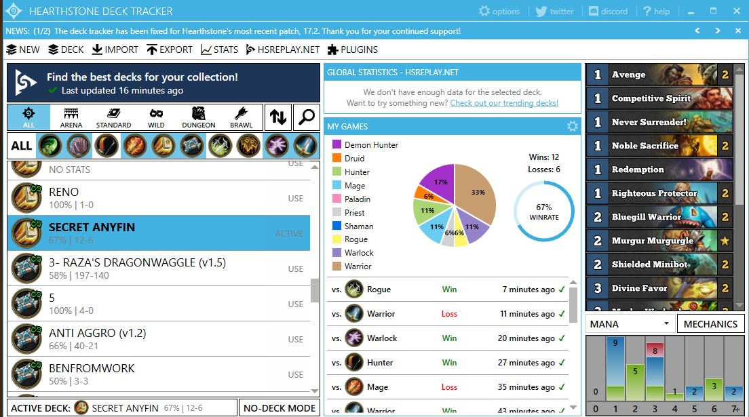Select the vs. Hunter Win game row

tap(448, 363)
